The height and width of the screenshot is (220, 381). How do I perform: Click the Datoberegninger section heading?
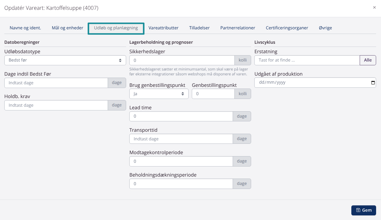pyautogui.click(x=22, y=42)
